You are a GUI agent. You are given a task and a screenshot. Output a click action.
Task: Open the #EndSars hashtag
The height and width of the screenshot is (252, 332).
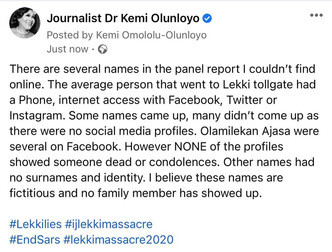tap(35, 240)
